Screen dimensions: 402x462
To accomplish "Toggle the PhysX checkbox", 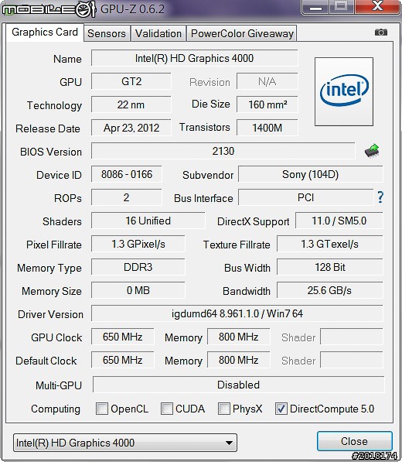I will click(223, 409).
